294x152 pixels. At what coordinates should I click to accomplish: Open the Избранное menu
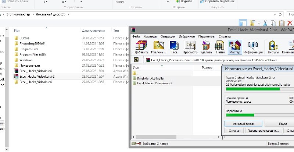tap(187, 36)
